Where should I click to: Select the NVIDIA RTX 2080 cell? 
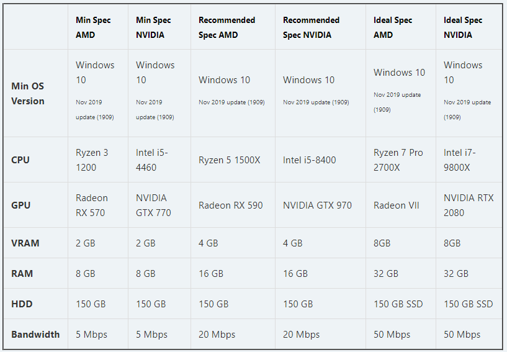click(x=469, y=205)
